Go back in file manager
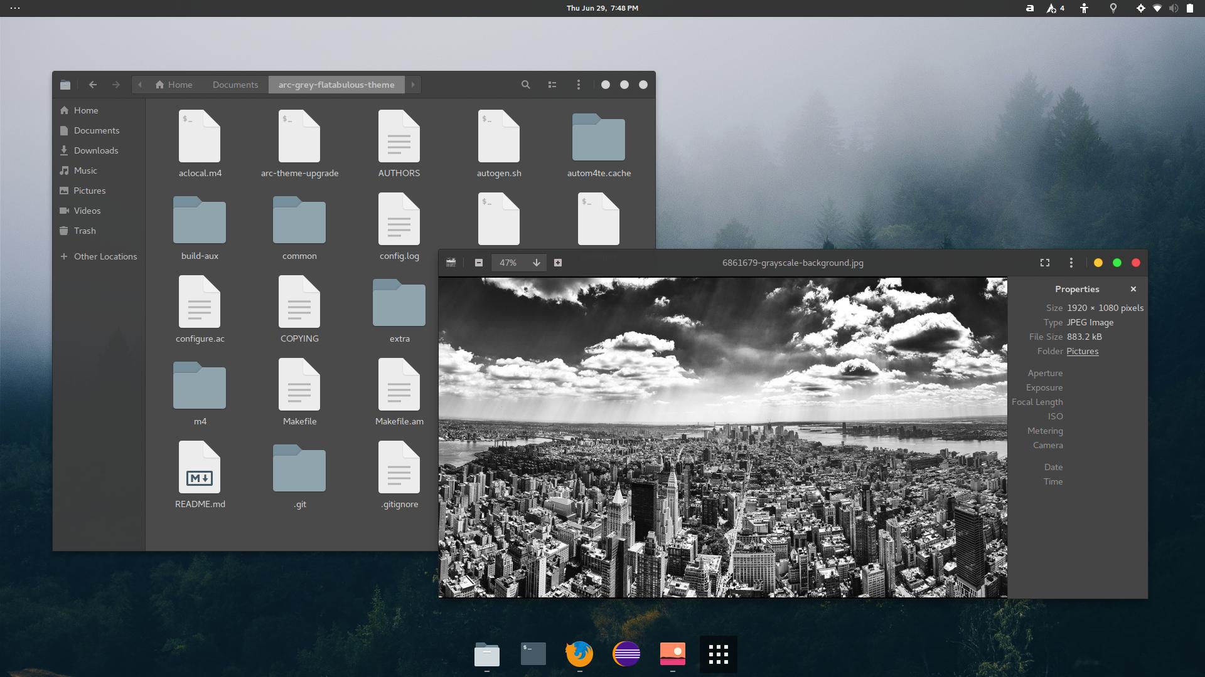1205x677 pixels. [x=93, y=85]
